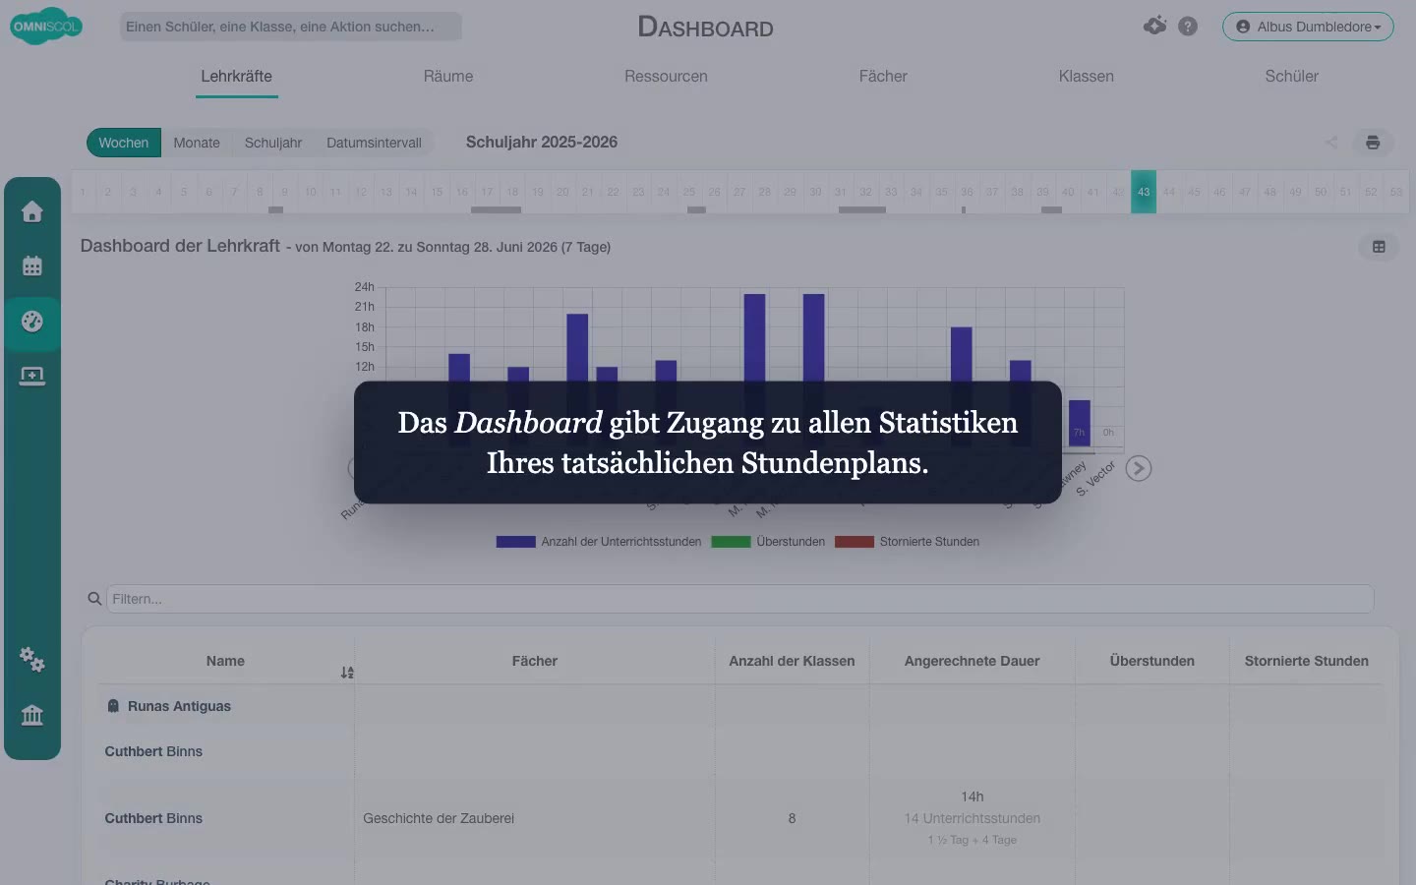
Task: Click the Anzahl der Klassen column header
Action: tap(792, 661)
